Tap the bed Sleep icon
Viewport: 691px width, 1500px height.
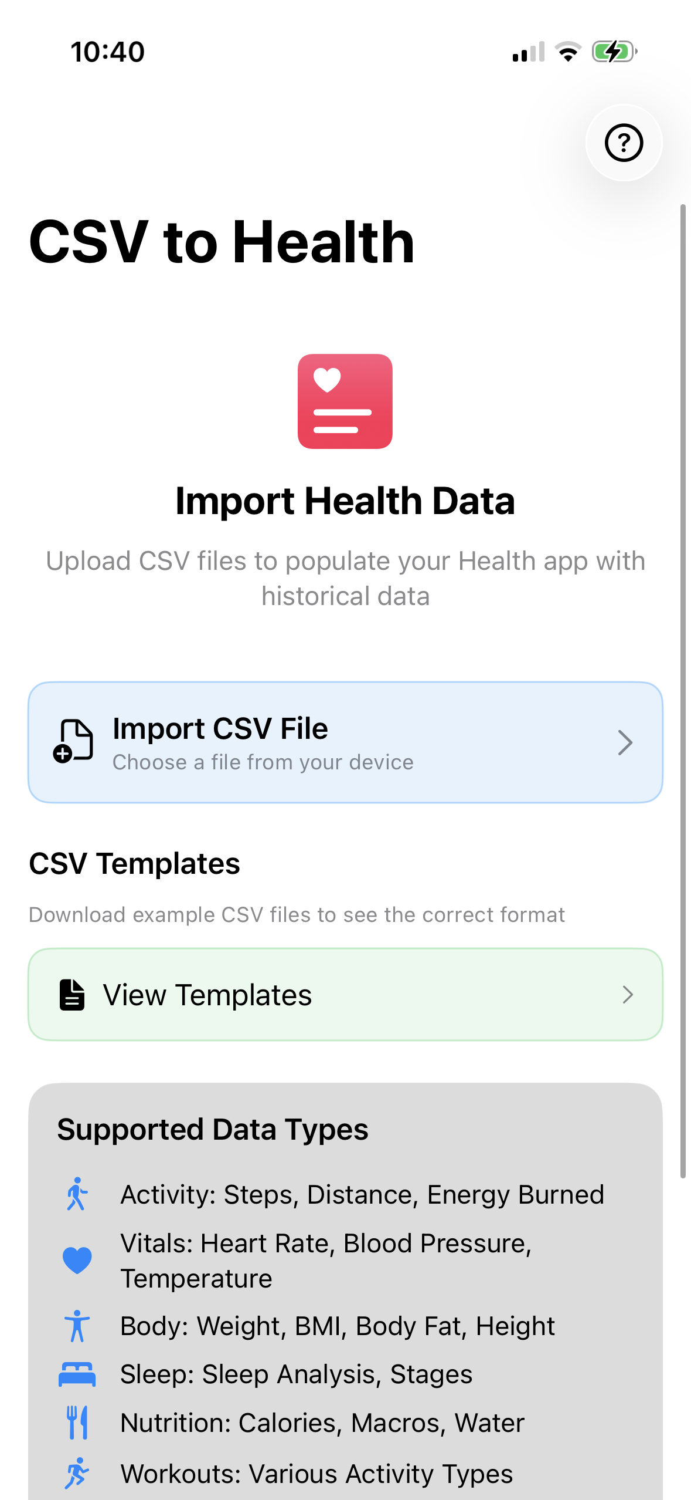pos(77,1374)
